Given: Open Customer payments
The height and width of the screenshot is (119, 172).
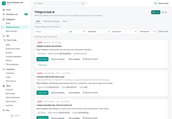Looking at the screenshot, I should [13, 57].
